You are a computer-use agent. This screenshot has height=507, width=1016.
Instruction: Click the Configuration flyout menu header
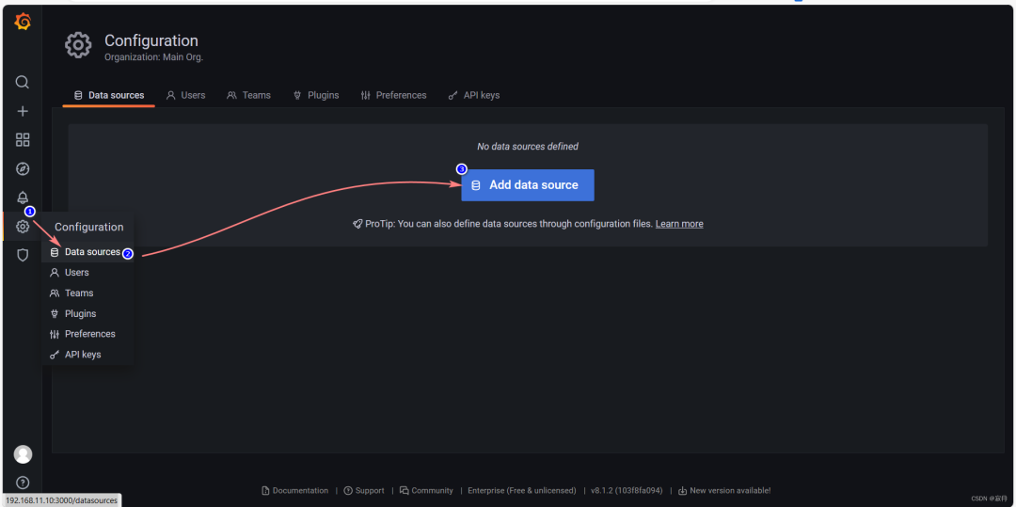[88, 228]
